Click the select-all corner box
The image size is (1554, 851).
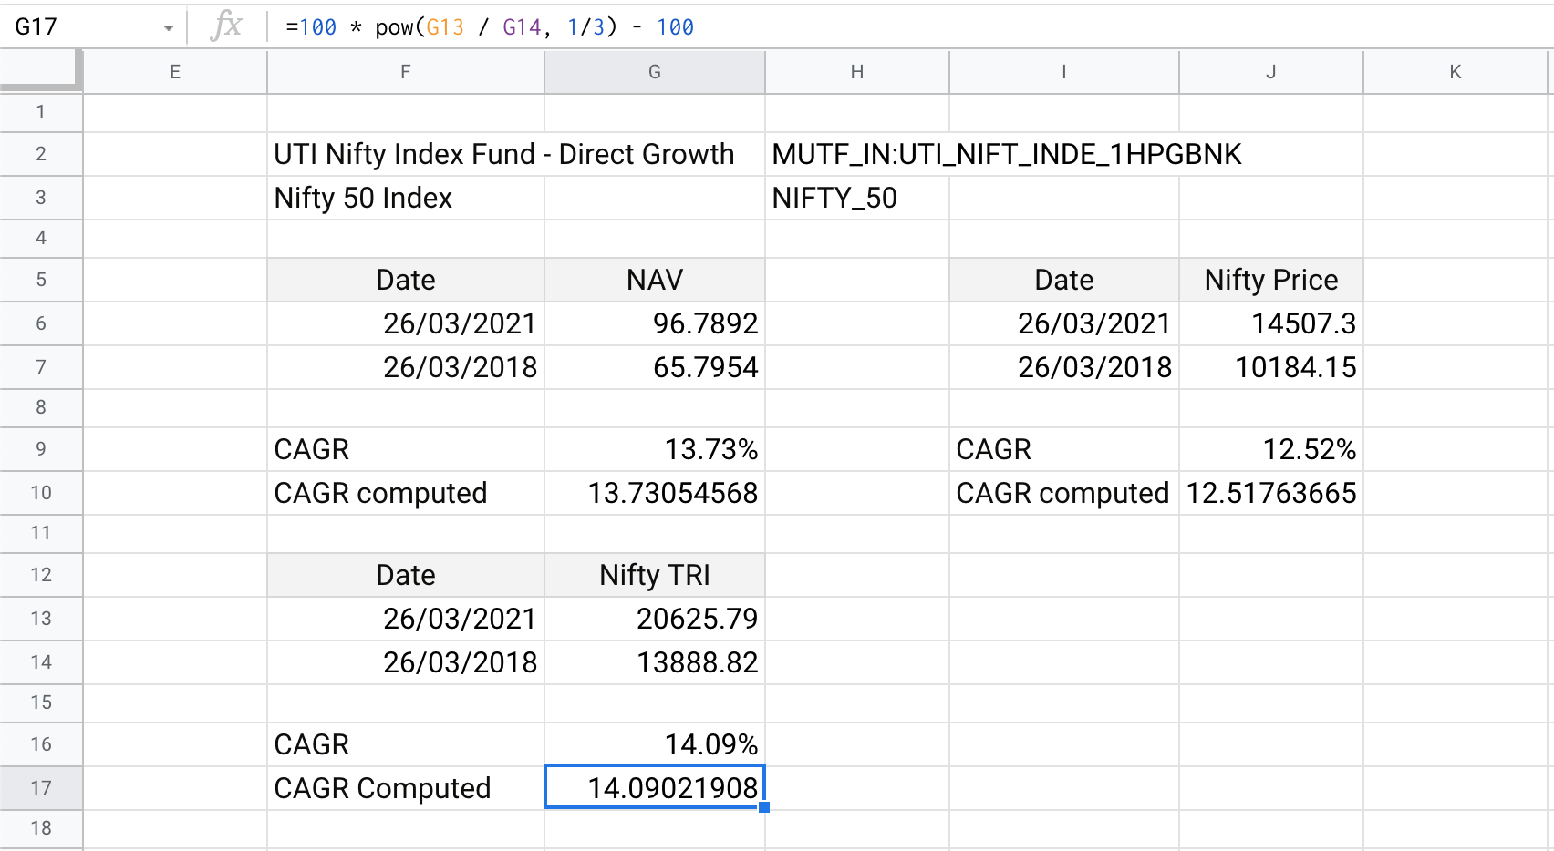[x=41, y=71]
